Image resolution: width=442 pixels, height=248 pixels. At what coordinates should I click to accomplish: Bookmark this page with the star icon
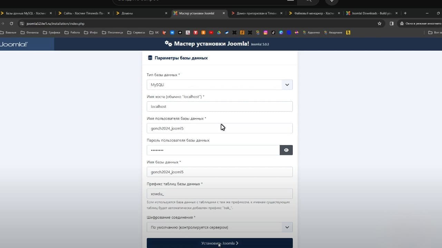(x=379, y=23)
